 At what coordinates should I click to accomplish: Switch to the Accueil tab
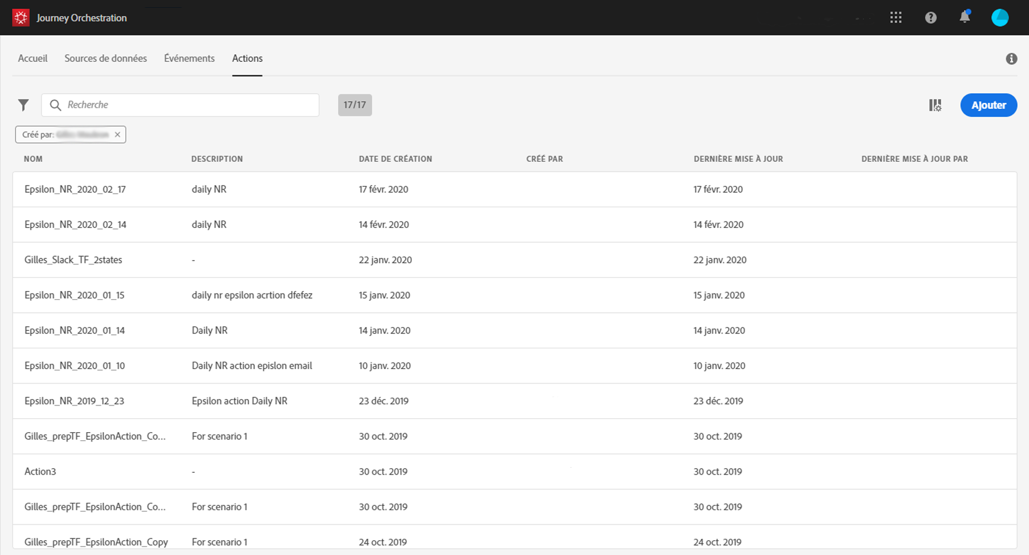click(33, 59)
